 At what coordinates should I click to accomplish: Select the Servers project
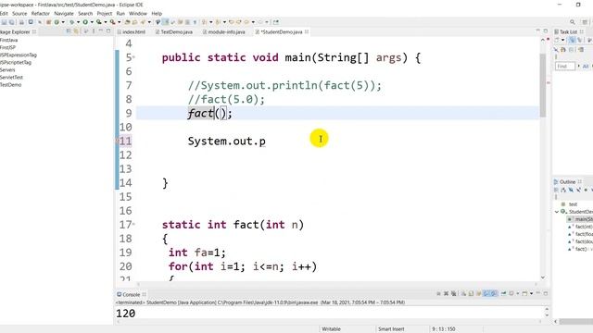click(x=7, y=70)
